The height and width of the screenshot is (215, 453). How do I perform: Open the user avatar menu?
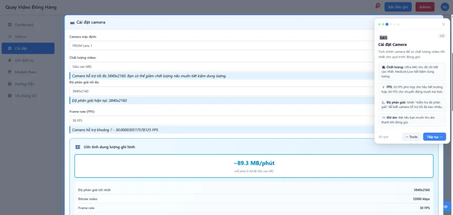(444, 7)
